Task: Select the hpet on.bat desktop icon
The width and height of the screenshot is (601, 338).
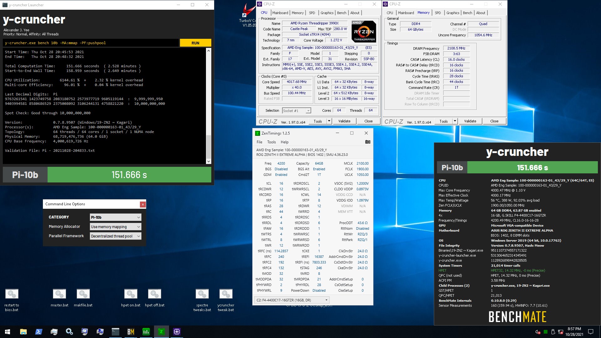Action: tap(131, 298)
